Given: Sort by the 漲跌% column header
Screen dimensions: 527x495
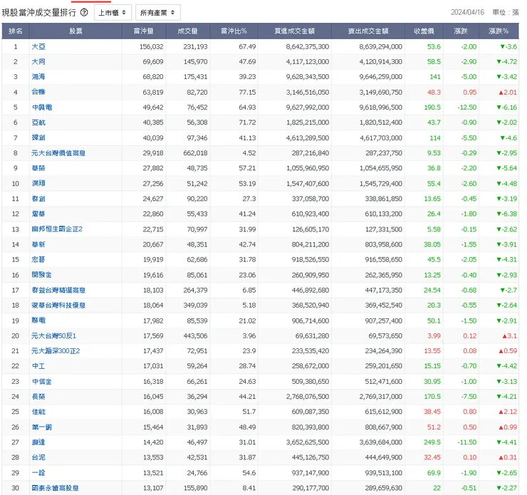Looking at the screenshot, I should point(499,31).
